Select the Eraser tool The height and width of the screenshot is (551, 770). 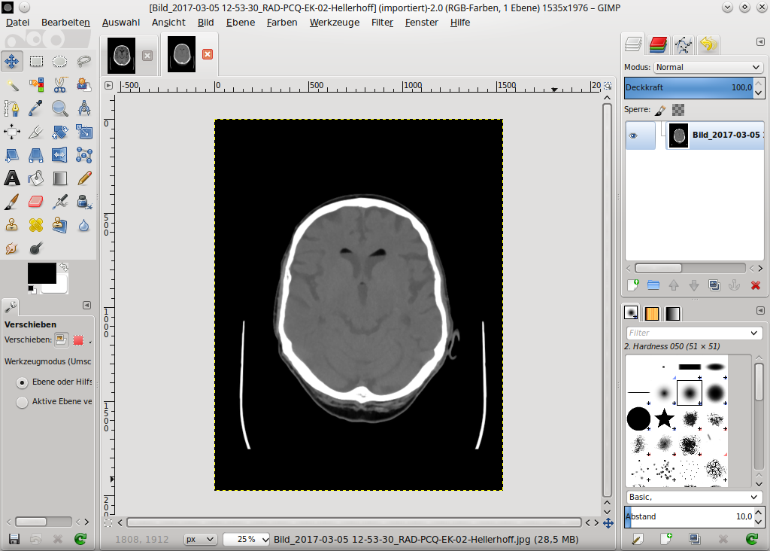(36, 202)
